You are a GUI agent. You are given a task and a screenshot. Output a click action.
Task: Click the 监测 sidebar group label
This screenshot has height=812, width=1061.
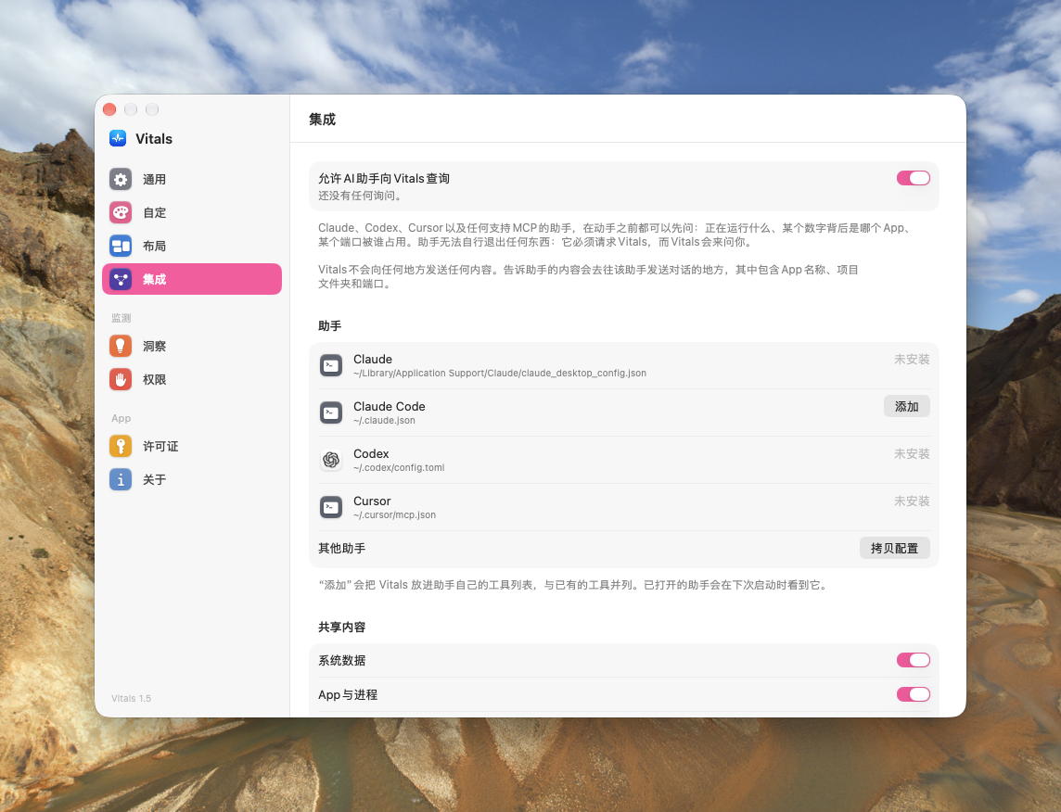(x=121, y=318)
